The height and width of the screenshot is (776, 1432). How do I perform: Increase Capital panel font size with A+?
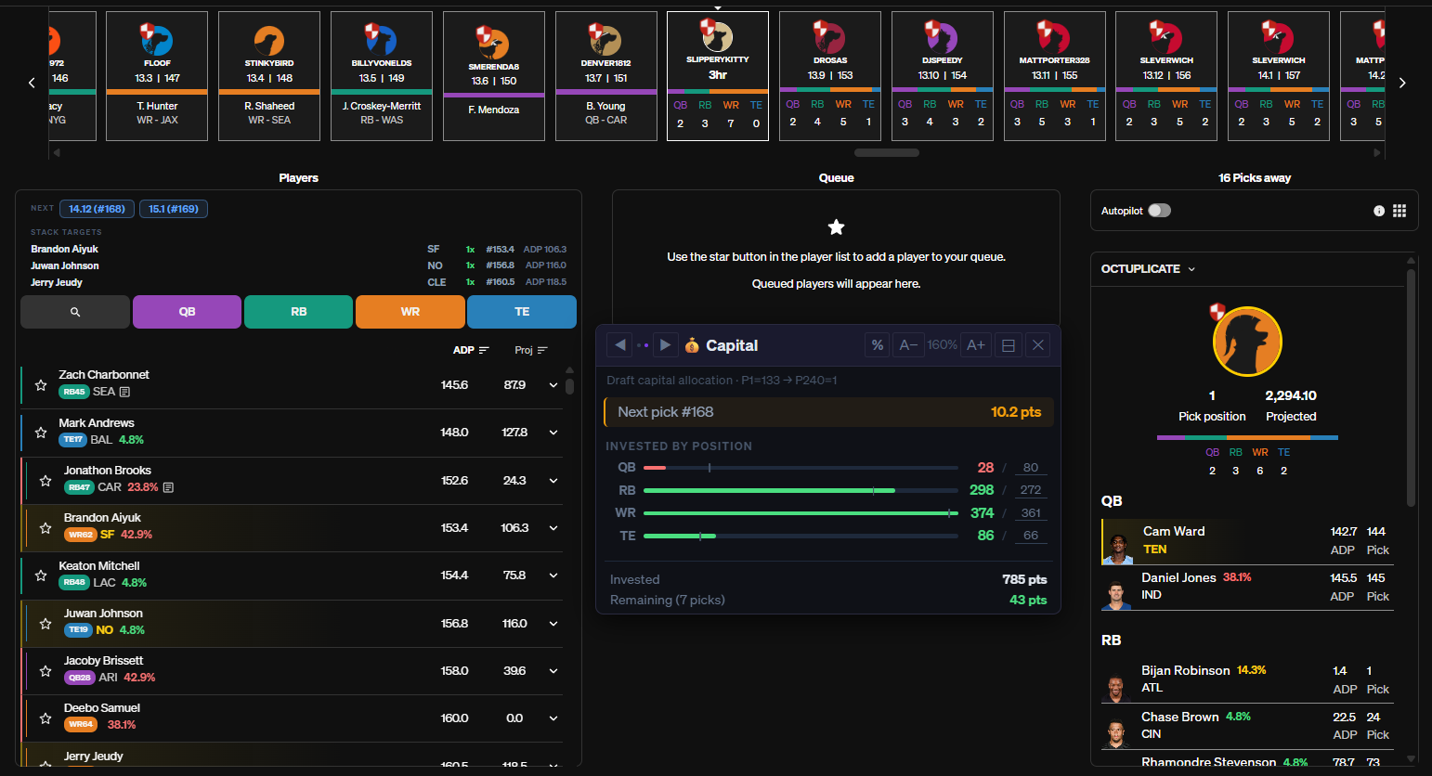tap(976, 345)
